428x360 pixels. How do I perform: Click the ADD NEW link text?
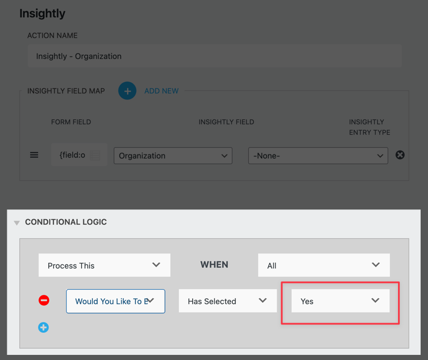tap(162, 91)
